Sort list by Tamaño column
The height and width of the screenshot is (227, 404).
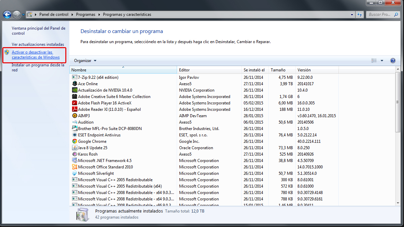[x=282, y=70]
